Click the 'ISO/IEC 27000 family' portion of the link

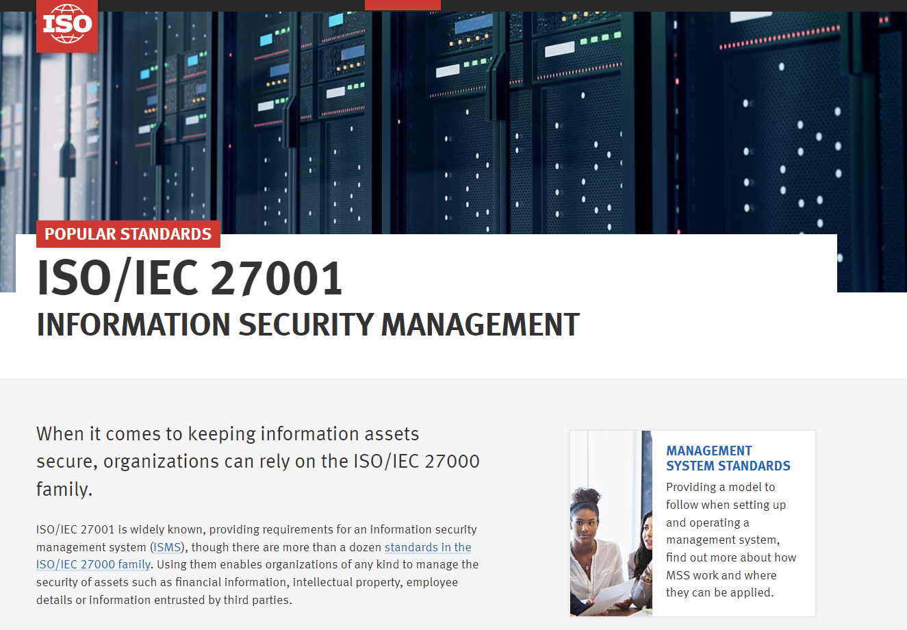click(x=93, y=564)
